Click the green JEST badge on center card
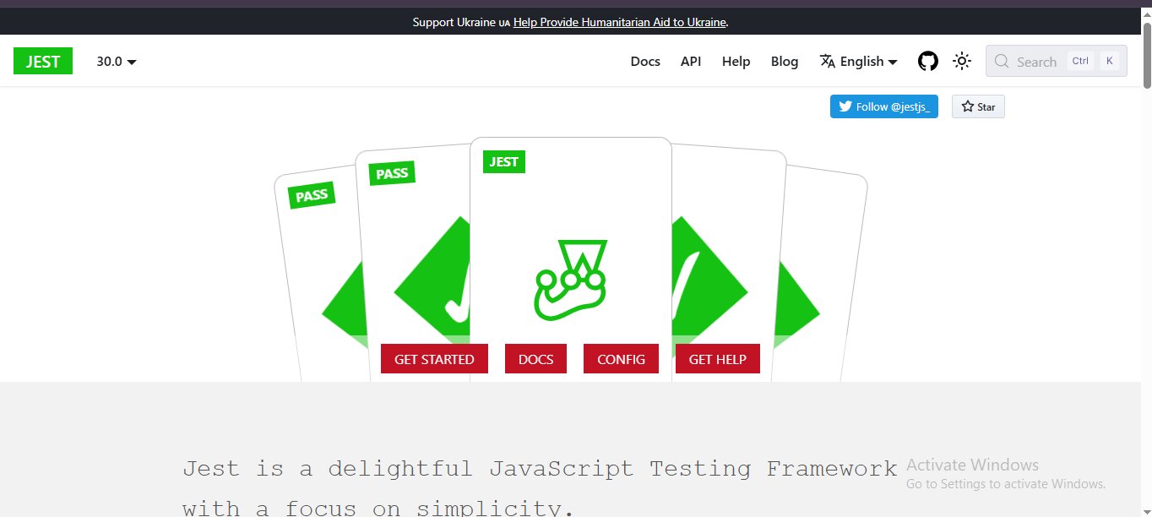1152x517 pixels. pos(504,161)
